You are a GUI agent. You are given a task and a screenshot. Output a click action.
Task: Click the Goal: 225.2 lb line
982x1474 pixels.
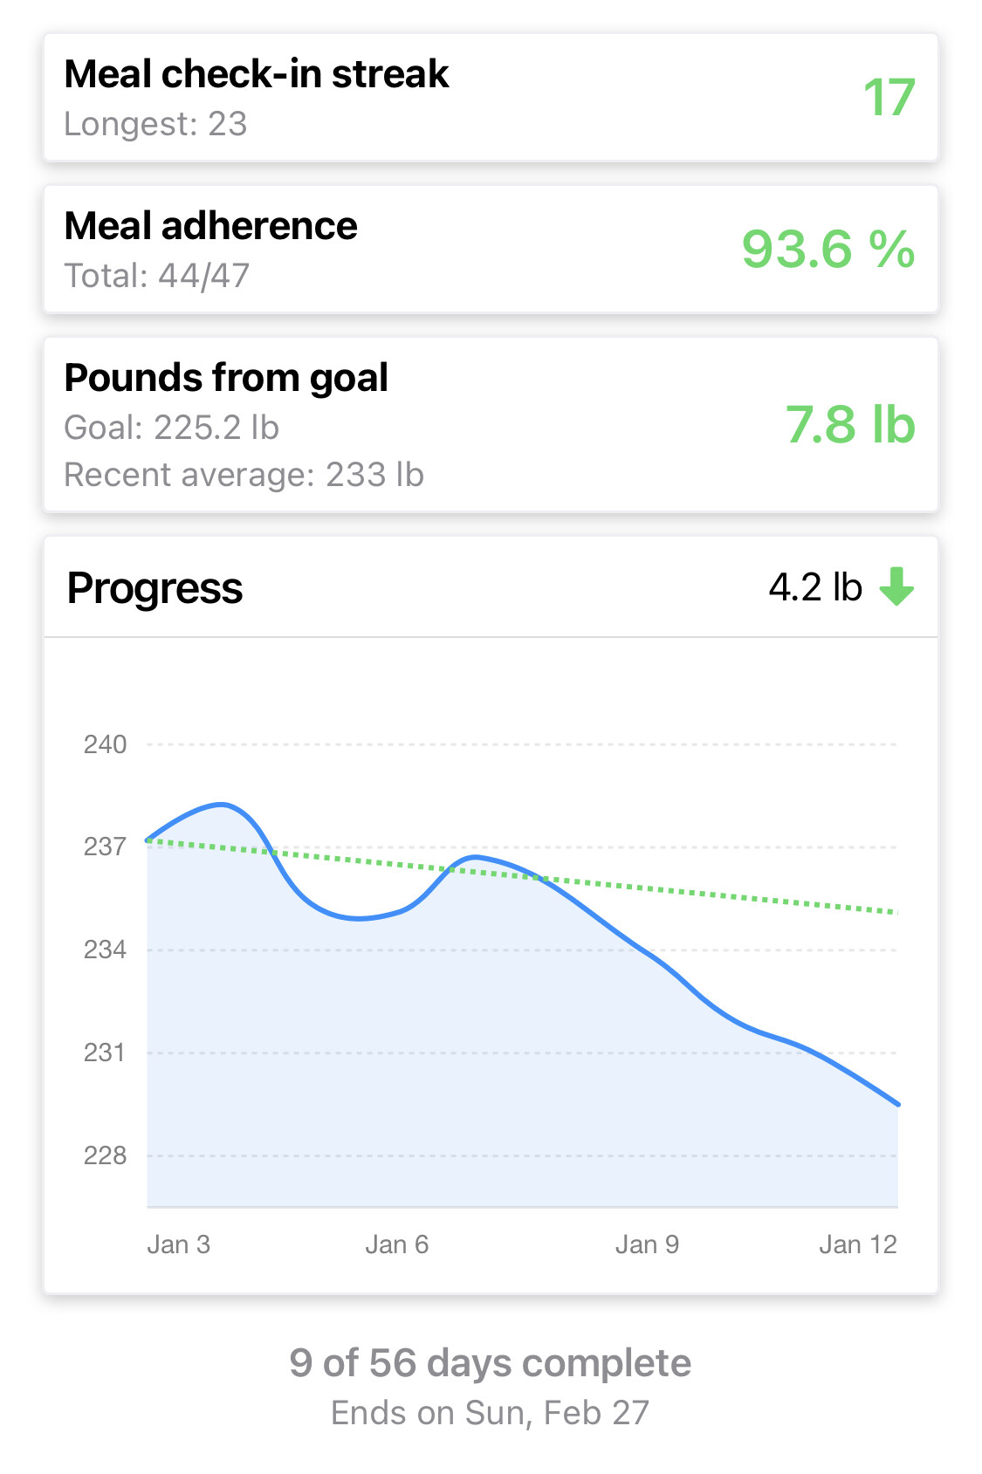171,428
